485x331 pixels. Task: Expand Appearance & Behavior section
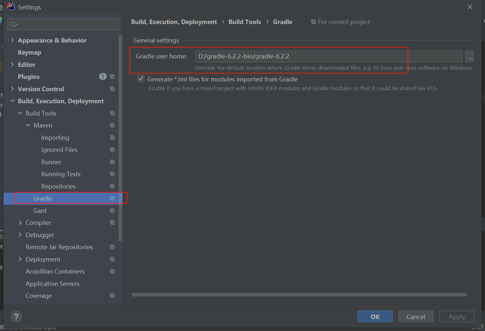pyautogui.click(x=12, y=40)
